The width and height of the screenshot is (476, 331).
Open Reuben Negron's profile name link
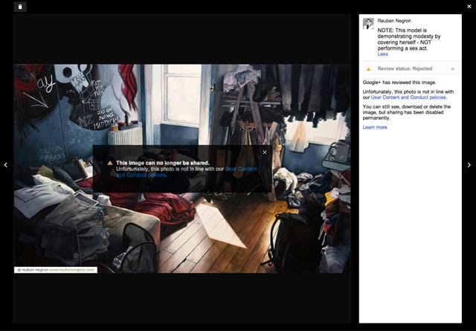(395, 22)
